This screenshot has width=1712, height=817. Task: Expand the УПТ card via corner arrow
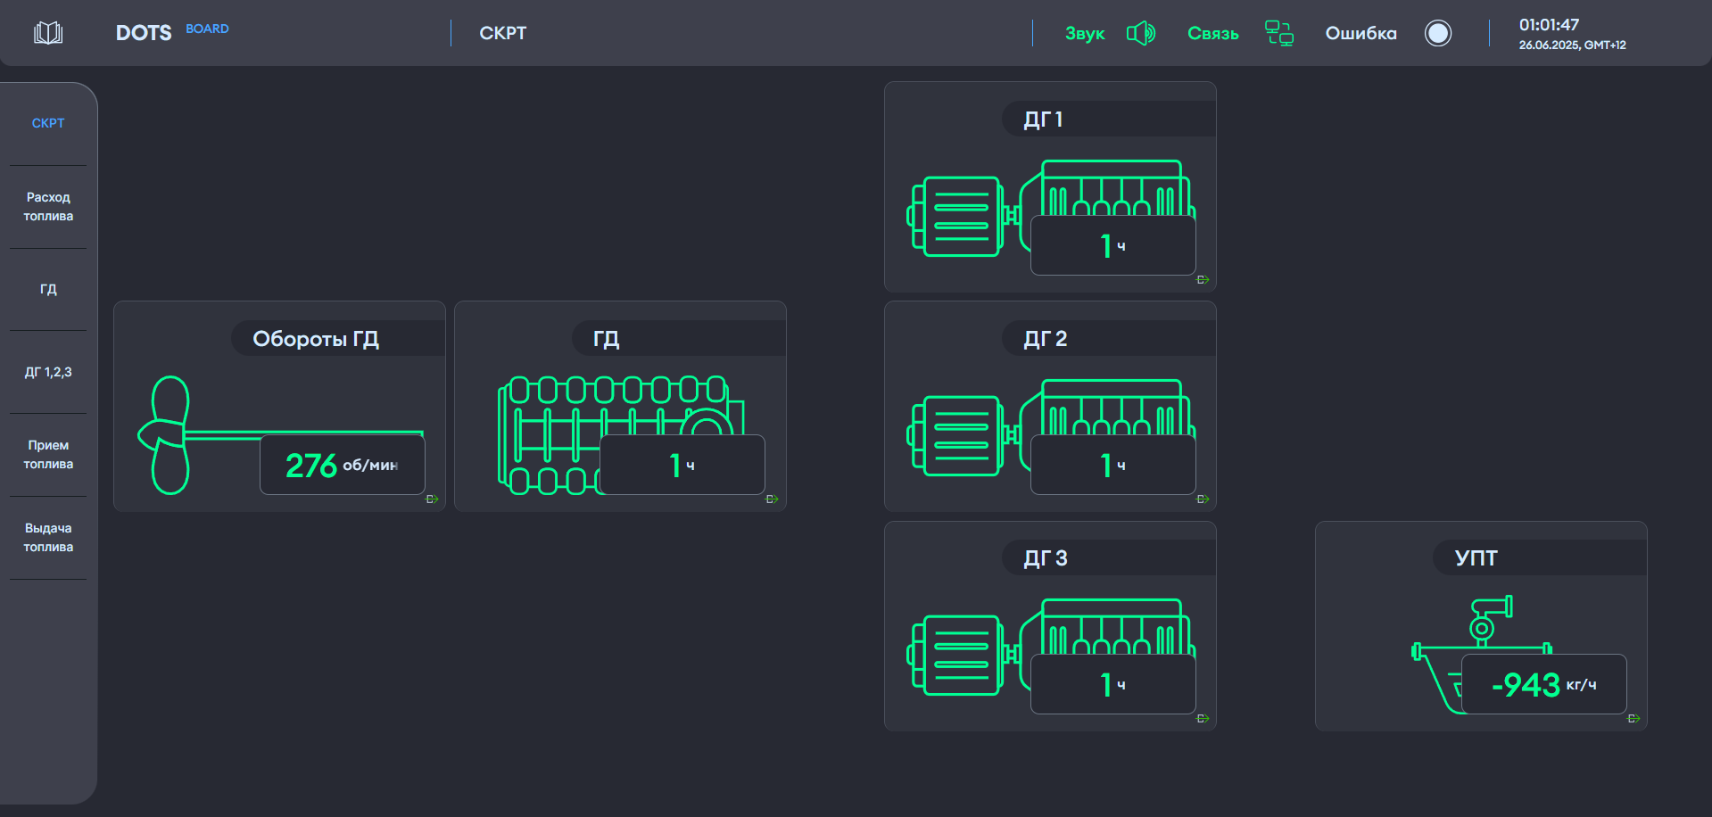1633,719
